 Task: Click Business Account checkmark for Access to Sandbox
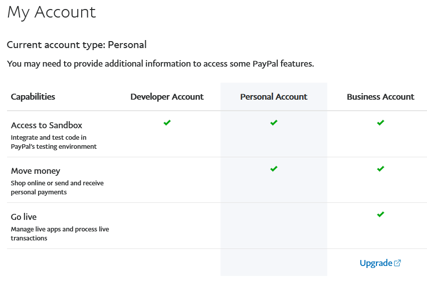click(380, 123)
